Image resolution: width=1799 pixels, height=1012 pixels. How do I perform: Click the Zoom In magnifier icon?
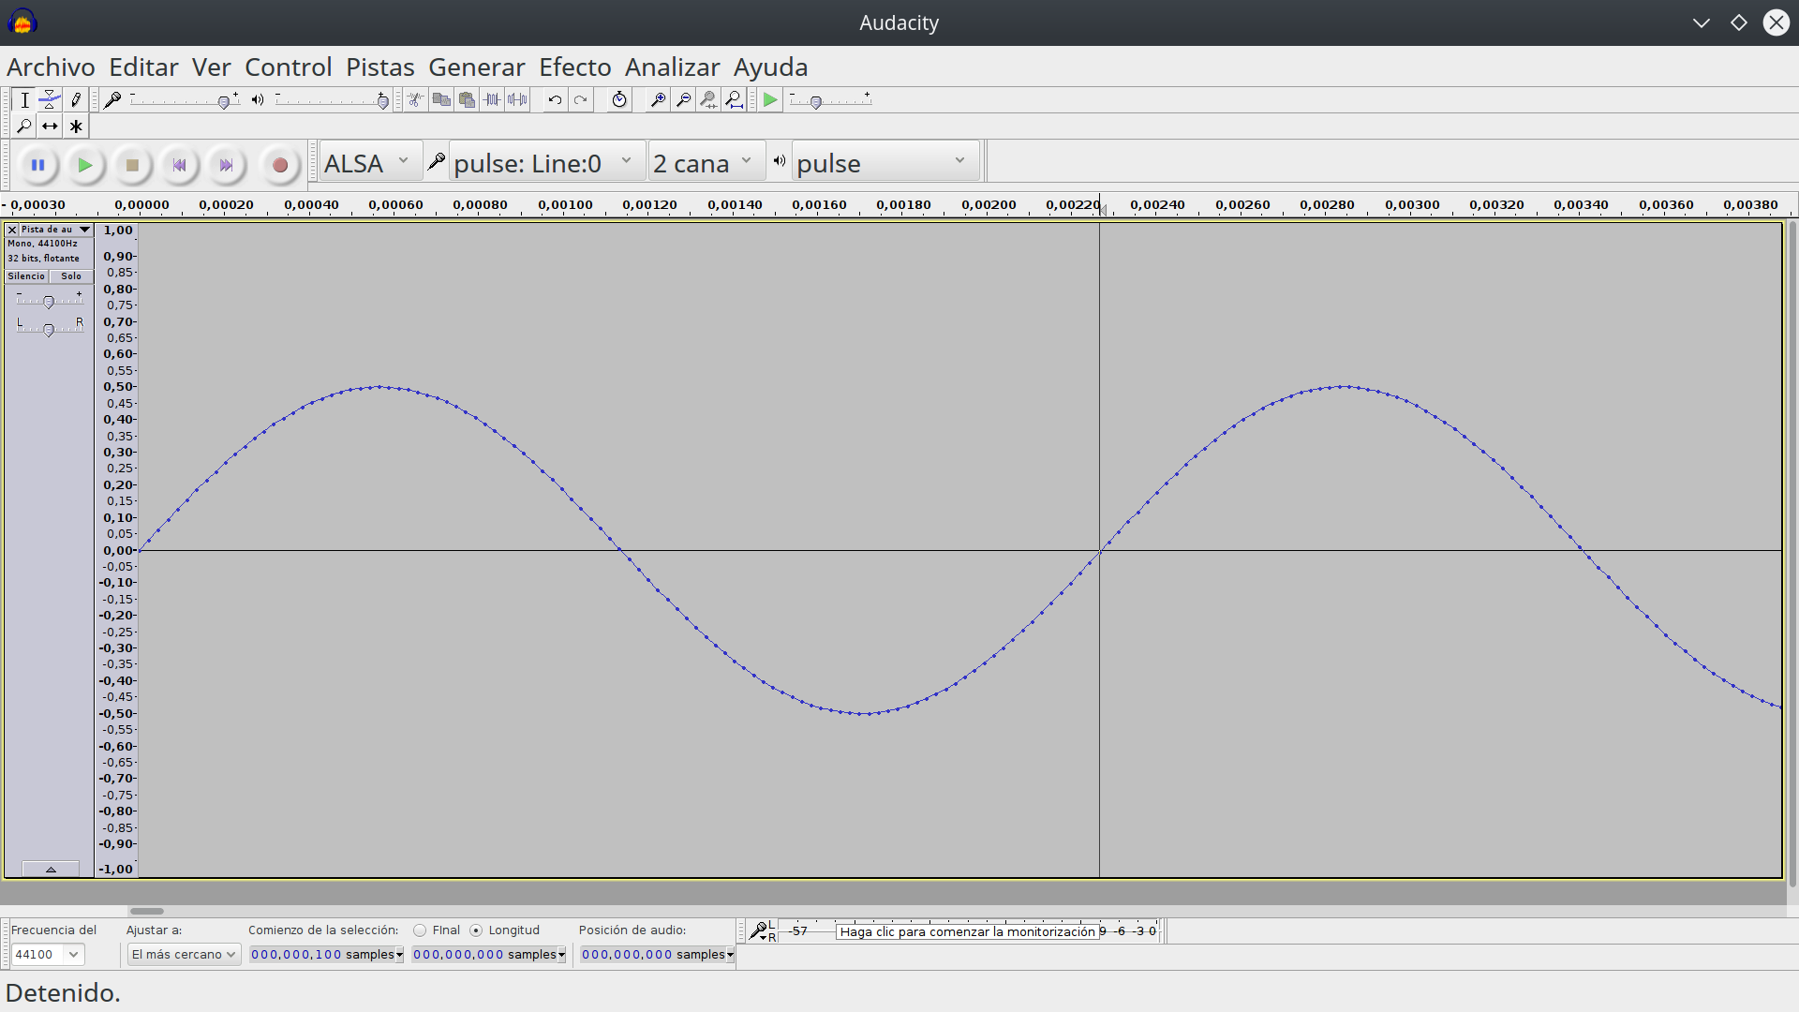658,100
